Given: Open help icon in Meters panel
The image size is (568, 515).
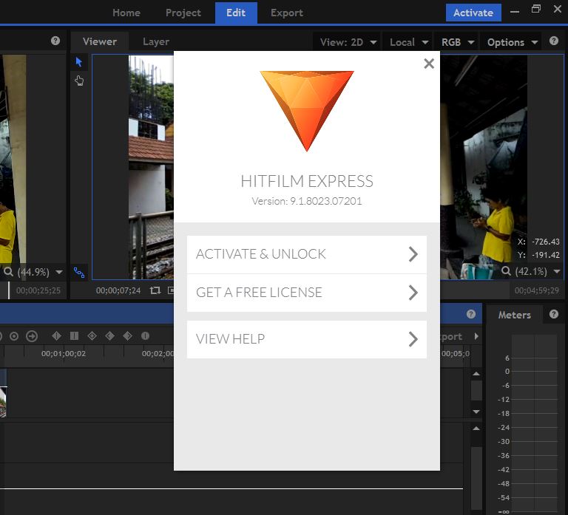Looking at the screenshot, I should [553, 314].
